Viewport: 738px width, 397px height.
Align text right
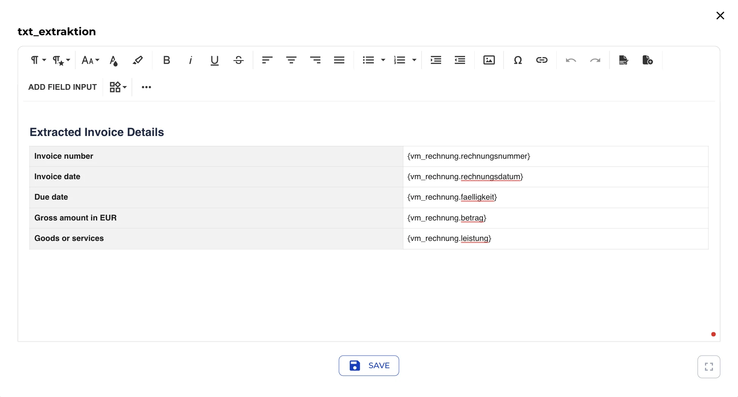(x=315, y=60)
